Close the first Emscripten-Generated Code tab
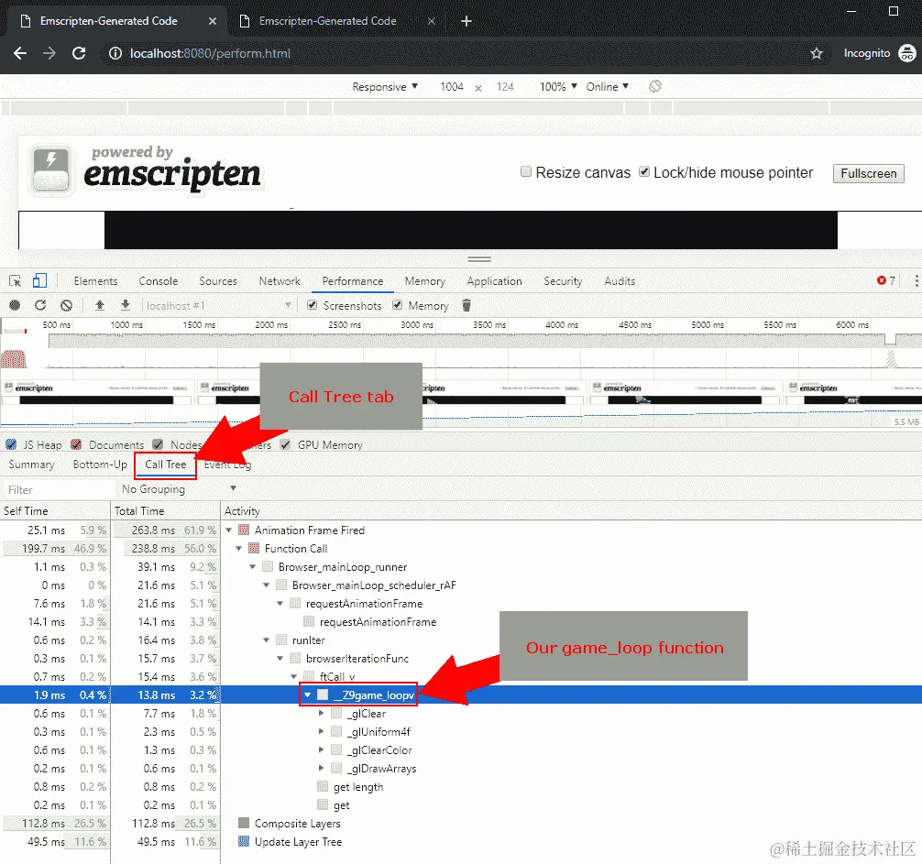 [x=213, y=21]
